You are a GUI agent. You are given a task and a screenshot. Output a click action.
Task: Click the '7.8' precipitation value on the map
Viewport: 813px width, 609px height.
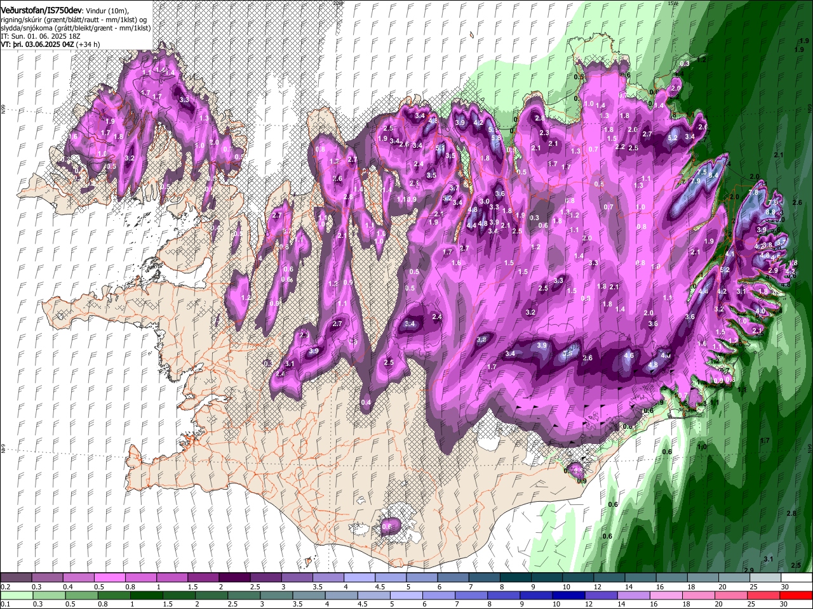[x=754, y=192]
